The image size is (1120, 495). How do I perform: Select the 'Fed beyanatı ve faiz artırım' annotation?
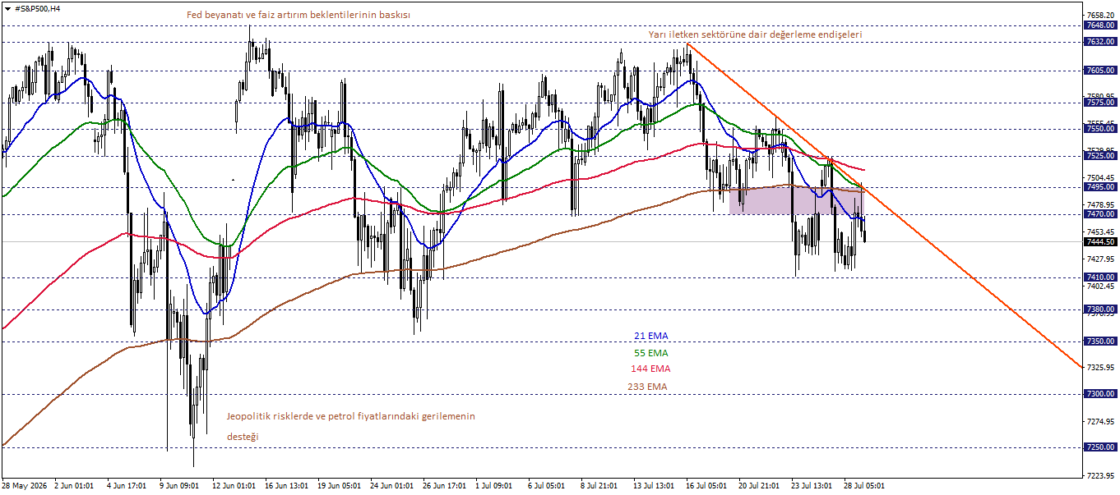coord(299,15)
